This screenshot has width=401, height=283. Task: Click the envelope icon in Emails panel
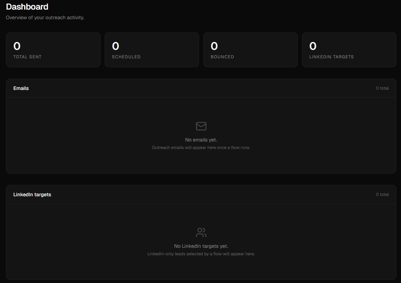(x=201, y=126)
